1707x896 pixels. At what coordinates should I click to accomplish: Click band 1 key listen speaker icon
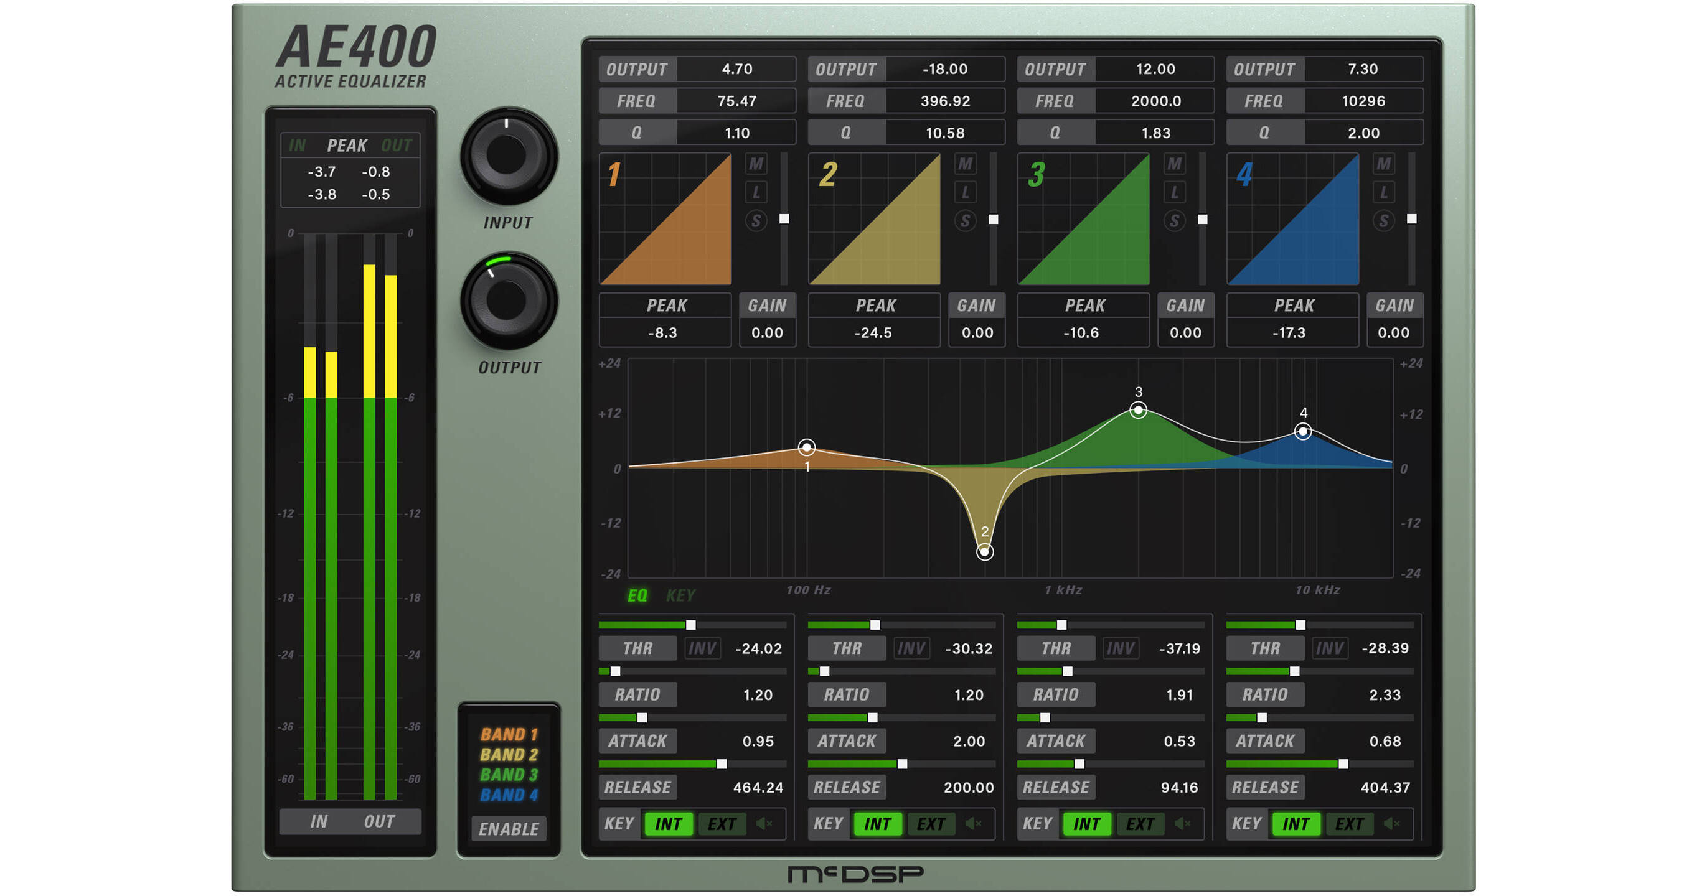tap(764, 824)
